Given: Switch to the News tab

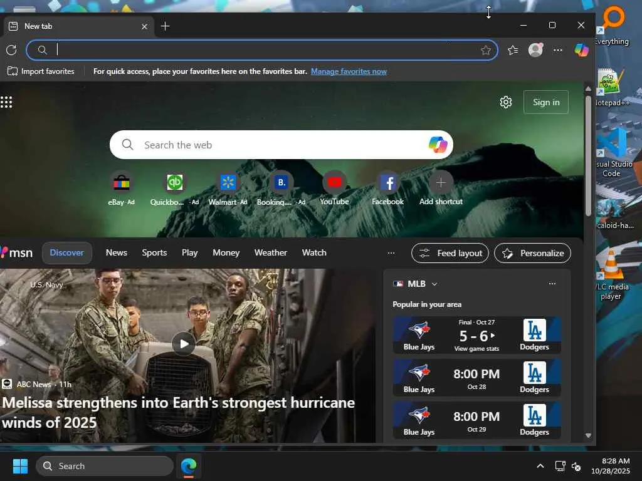Looking at the screenshot, I should tap(116, 253).
